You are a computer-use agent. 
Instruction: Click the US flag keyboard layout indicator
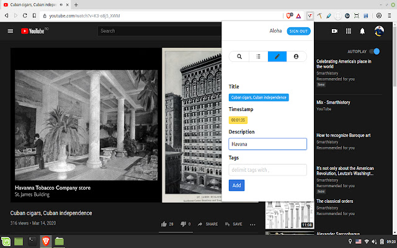(359, 241)
